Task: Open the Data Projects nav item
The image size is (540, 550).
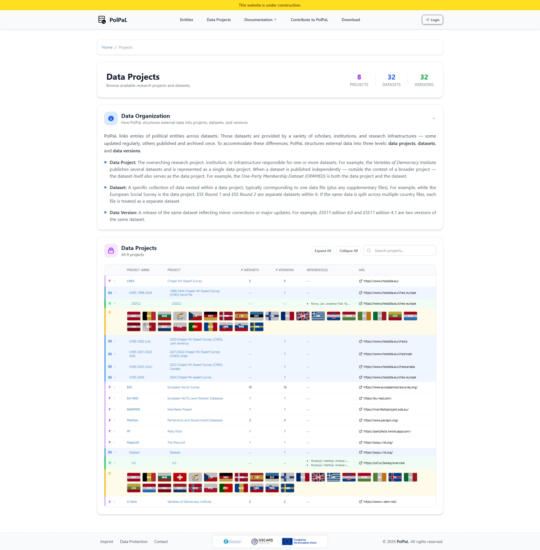Action: 219,20
